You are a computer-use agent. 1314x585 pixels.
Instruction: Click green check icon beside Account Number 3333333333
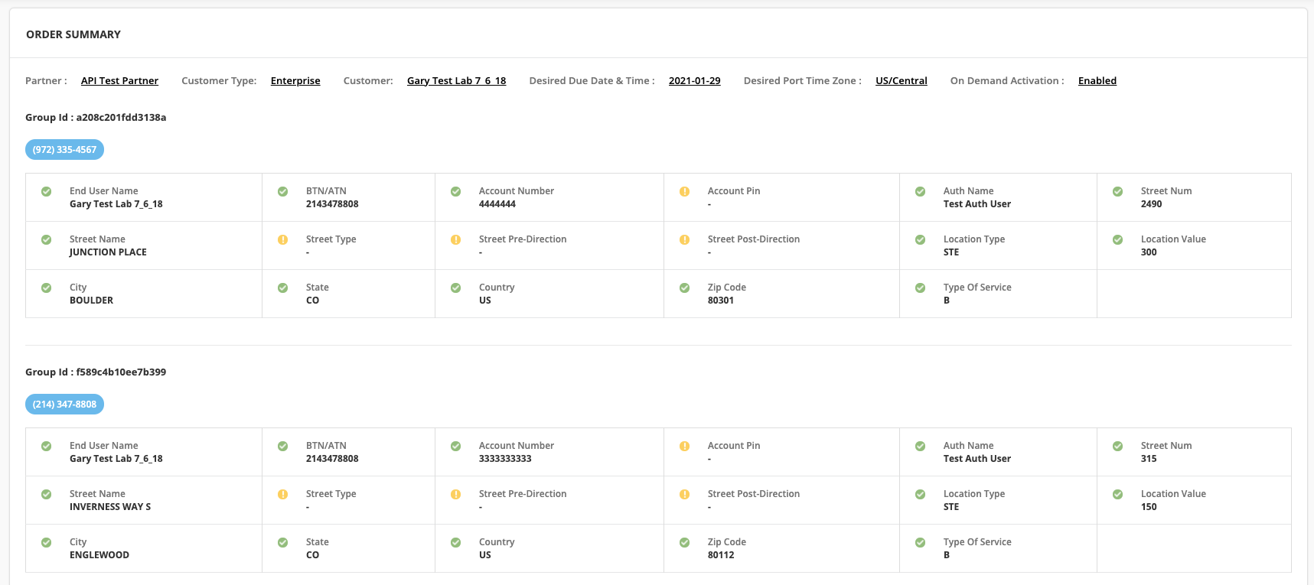point(455,446)
